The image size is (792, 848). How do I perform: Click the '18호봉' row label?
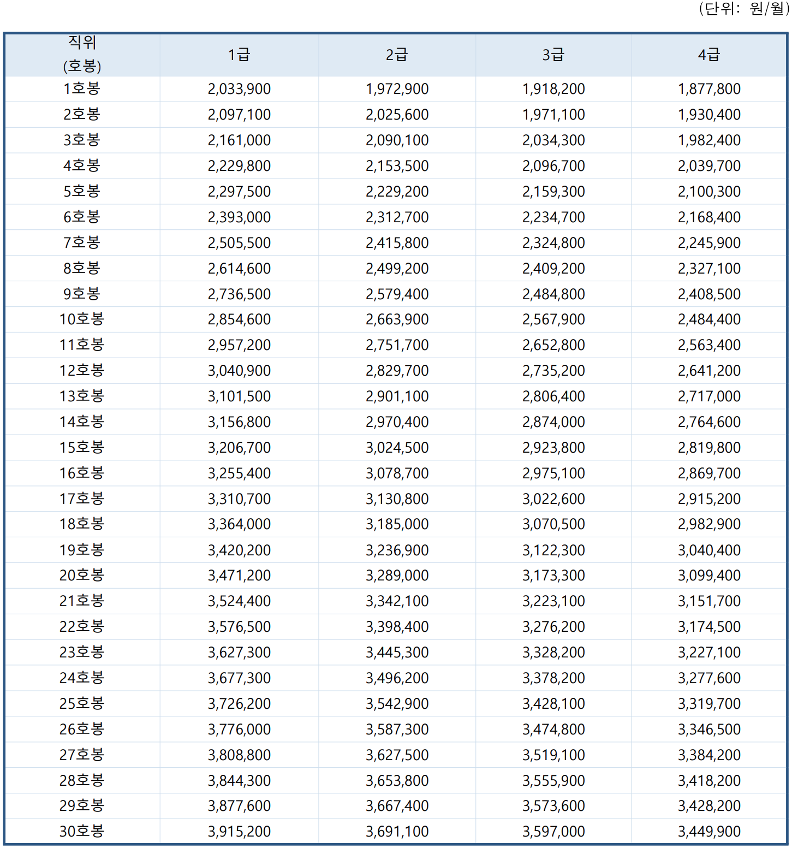(82, 524)
